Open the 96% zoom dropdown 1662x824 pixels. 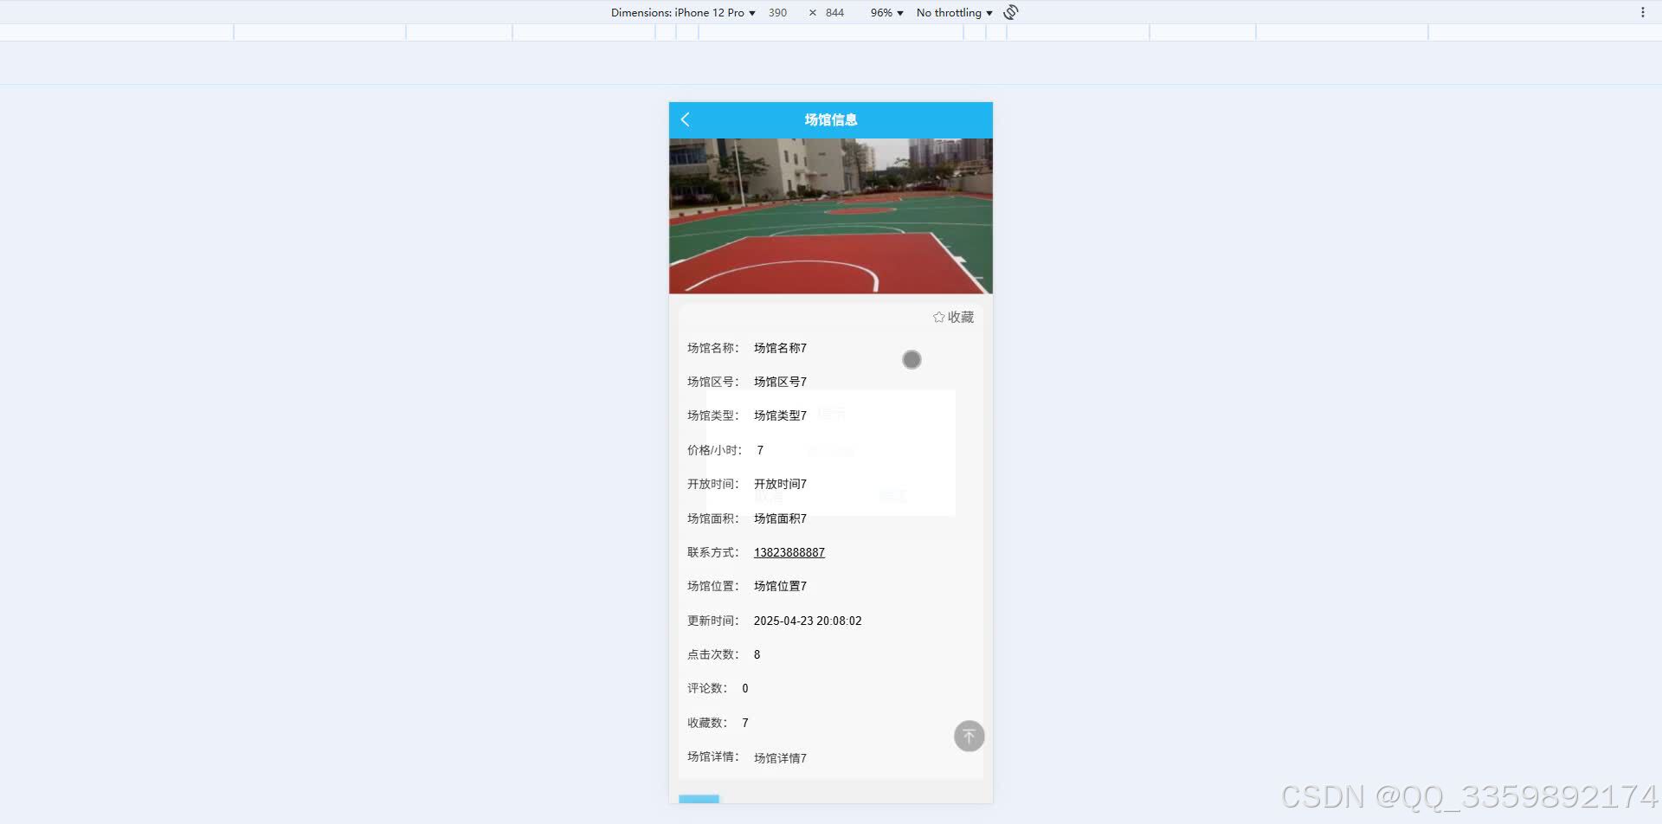tap(886, 12)
